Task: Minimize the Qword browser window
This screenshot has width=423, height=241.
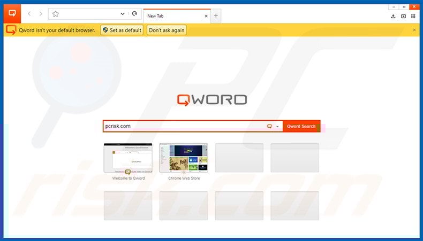Action: pyautogui.click(x=394, y=7)
